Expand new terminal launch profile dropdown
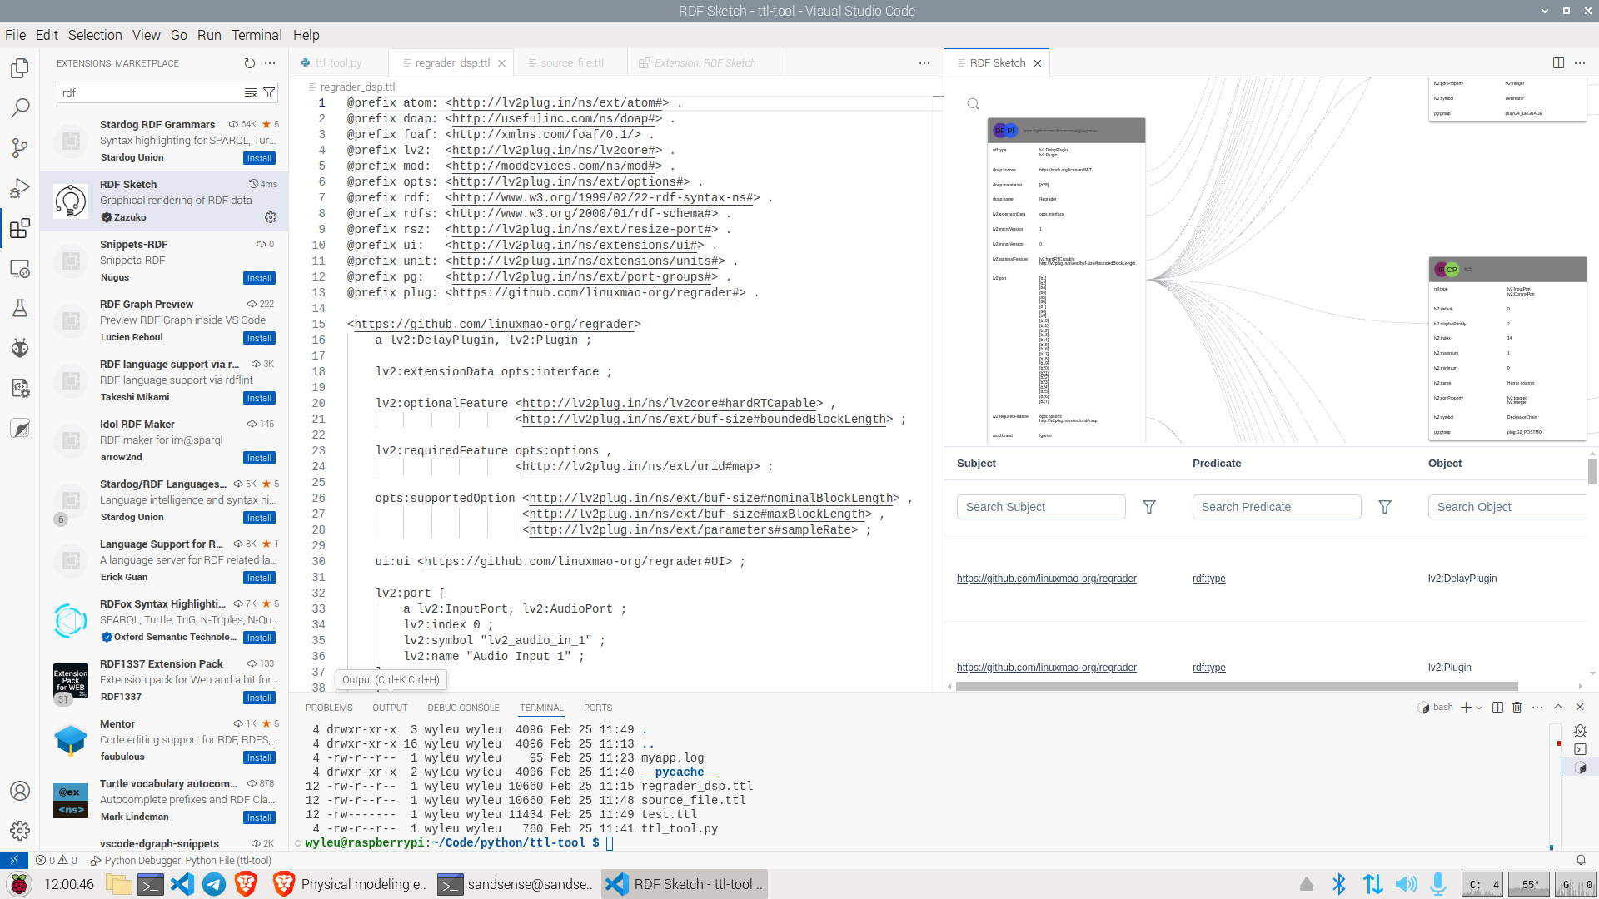The image size is (1599, 899). [x=1479, y=708]
